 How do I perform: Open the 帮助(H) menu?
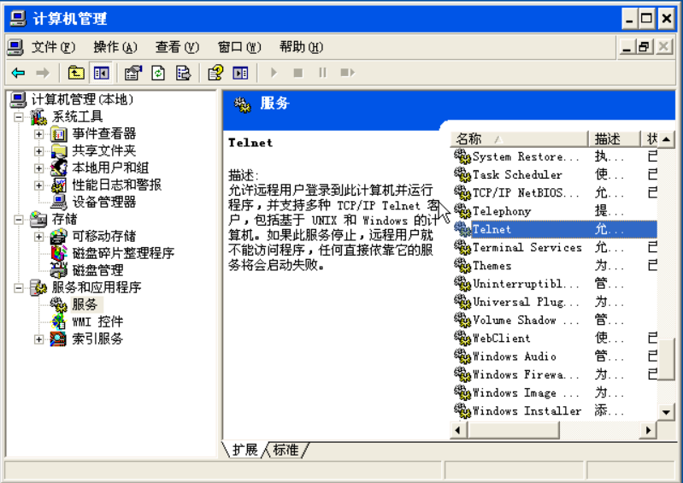(302, 47)
